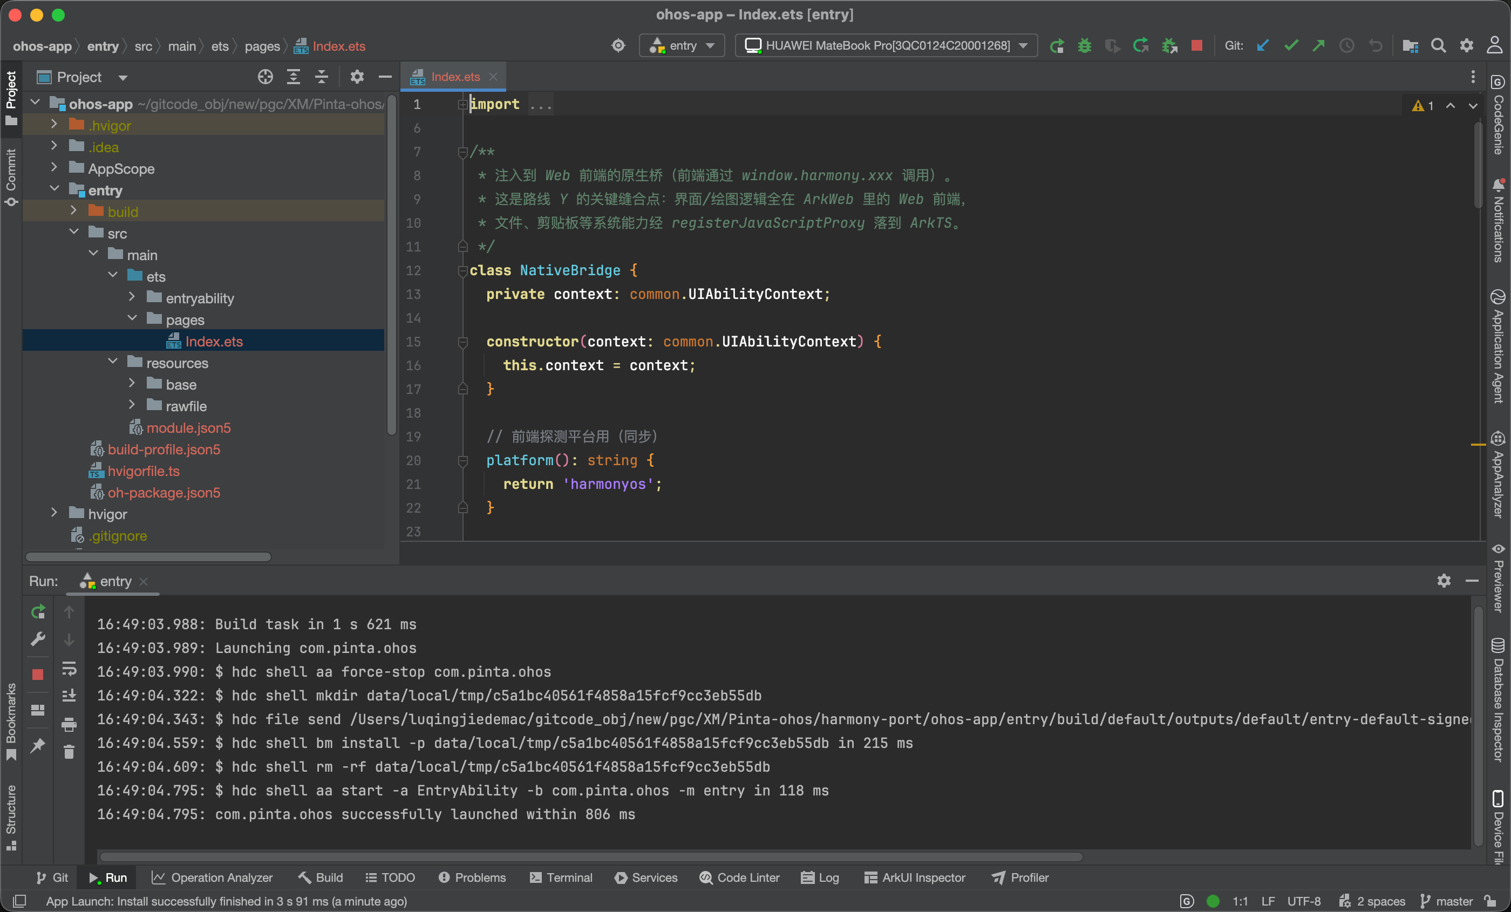Toggle tool window bars icon bottom-left
This screenshot has width=1511, height=912.
19,901
